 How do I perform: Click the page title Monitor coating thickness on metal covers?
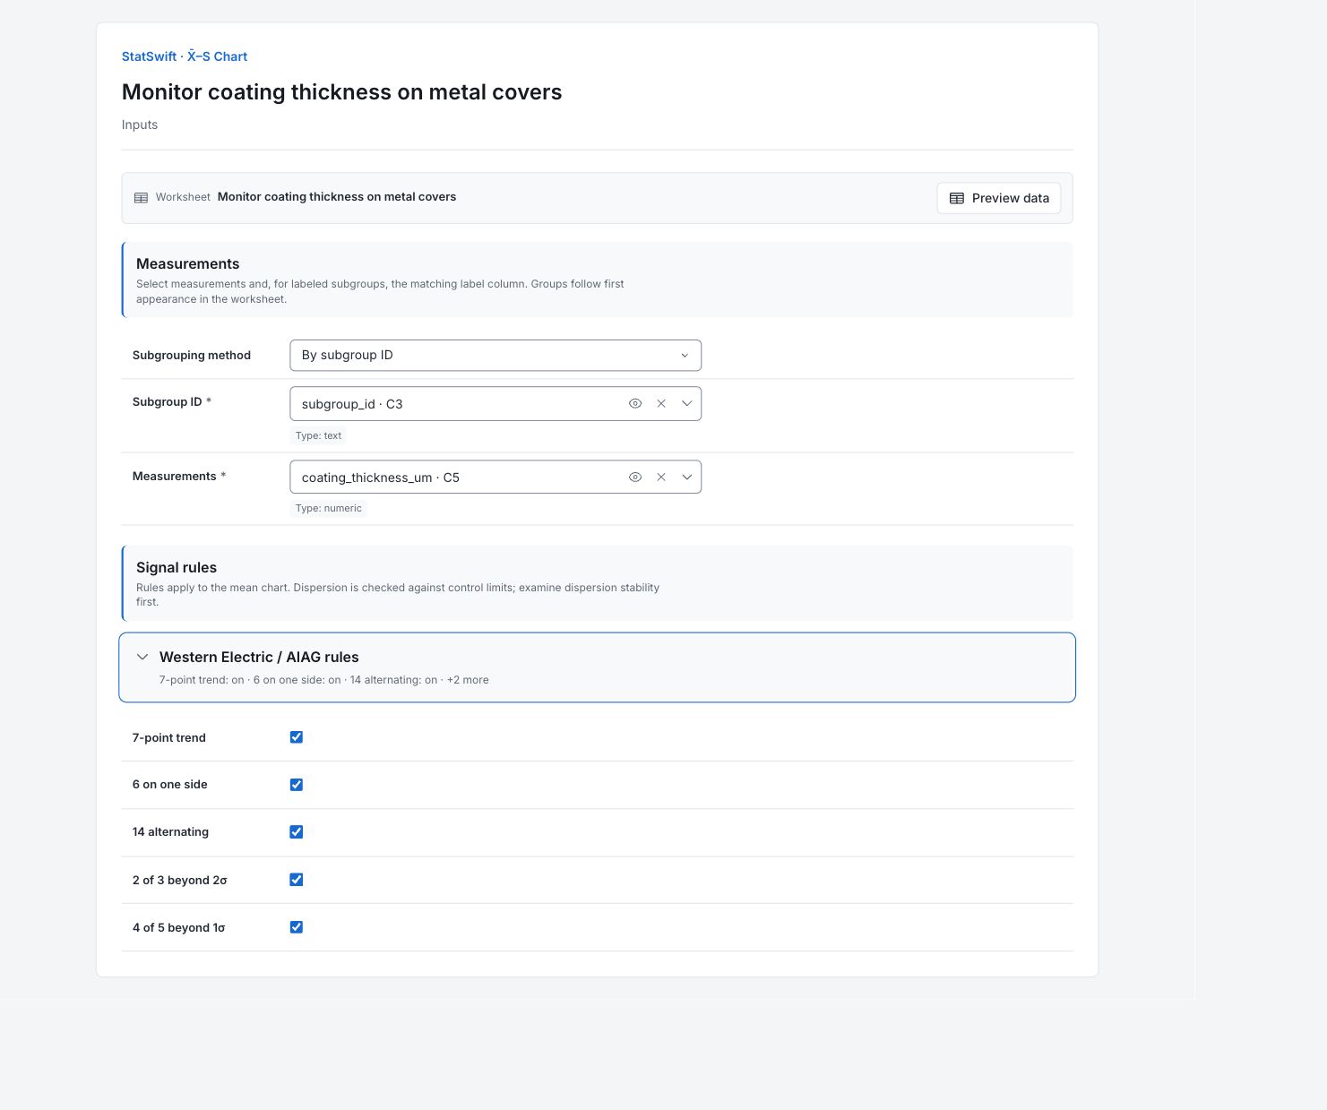coord(342,92)
